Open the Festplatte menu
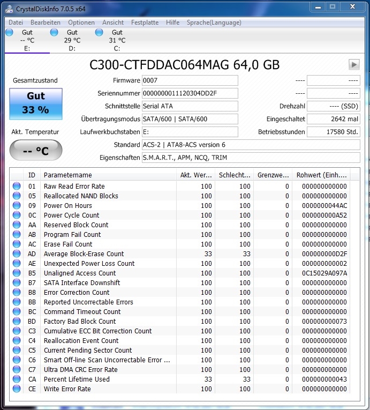Screen dimensions: 370x410 145,23
